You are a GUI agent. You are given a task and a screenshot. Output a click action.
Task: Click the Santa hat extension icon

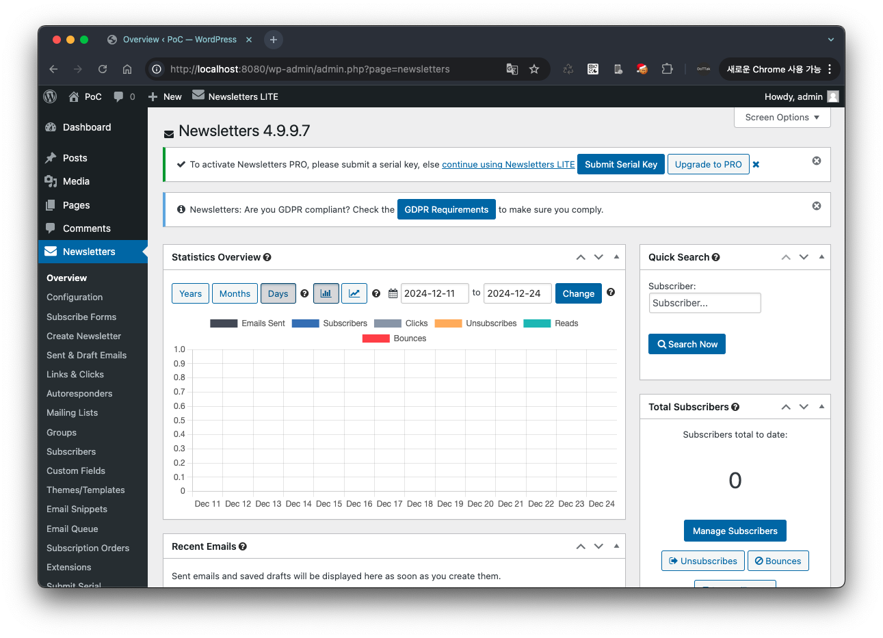[642, 69]
